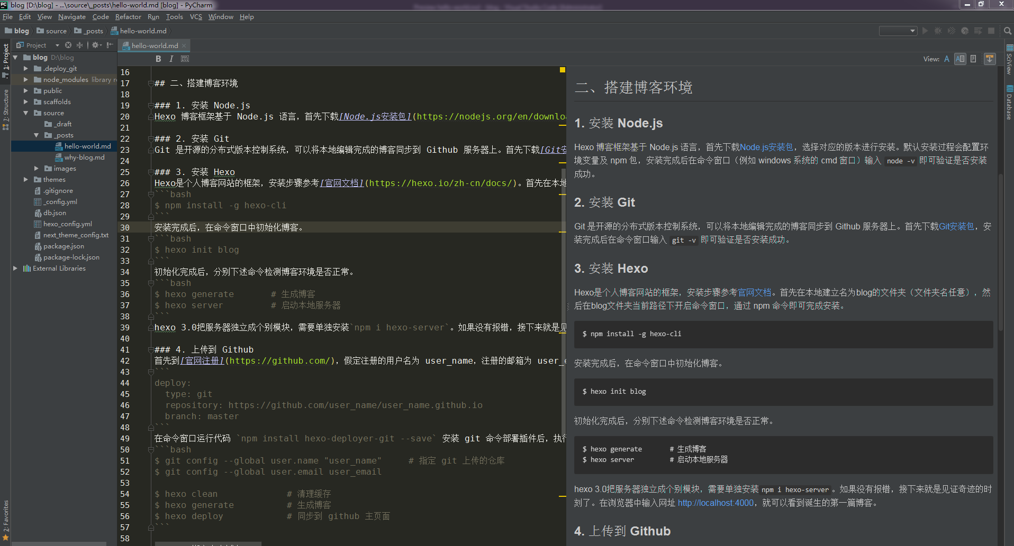Expand the node_modules folder
Viewport: 1014px width, 546px height.
(26, 79)
